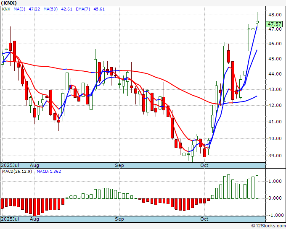This screenshot has width=286, height=229.
Task: Select the MA(3) value 47.22
Action: pyautogui.click(x=34, y=9)
